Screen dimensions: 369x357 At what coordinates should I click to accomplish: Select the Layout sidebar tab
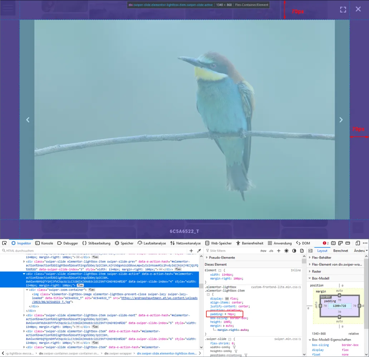pos(322,251)
